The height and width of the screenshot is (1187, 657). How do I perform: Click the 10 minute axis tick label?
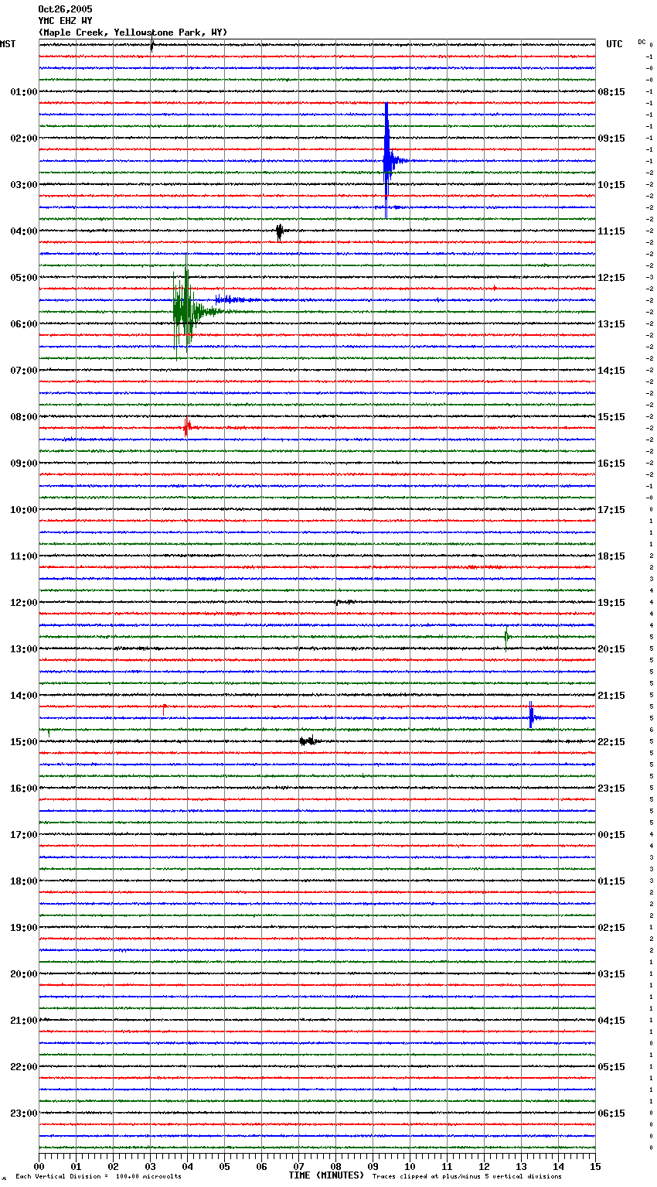tap(410, 1166)
